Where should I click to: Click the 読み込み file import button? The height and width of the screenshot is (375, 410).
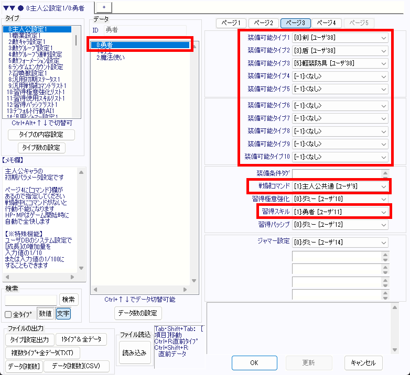click(134, 352)
